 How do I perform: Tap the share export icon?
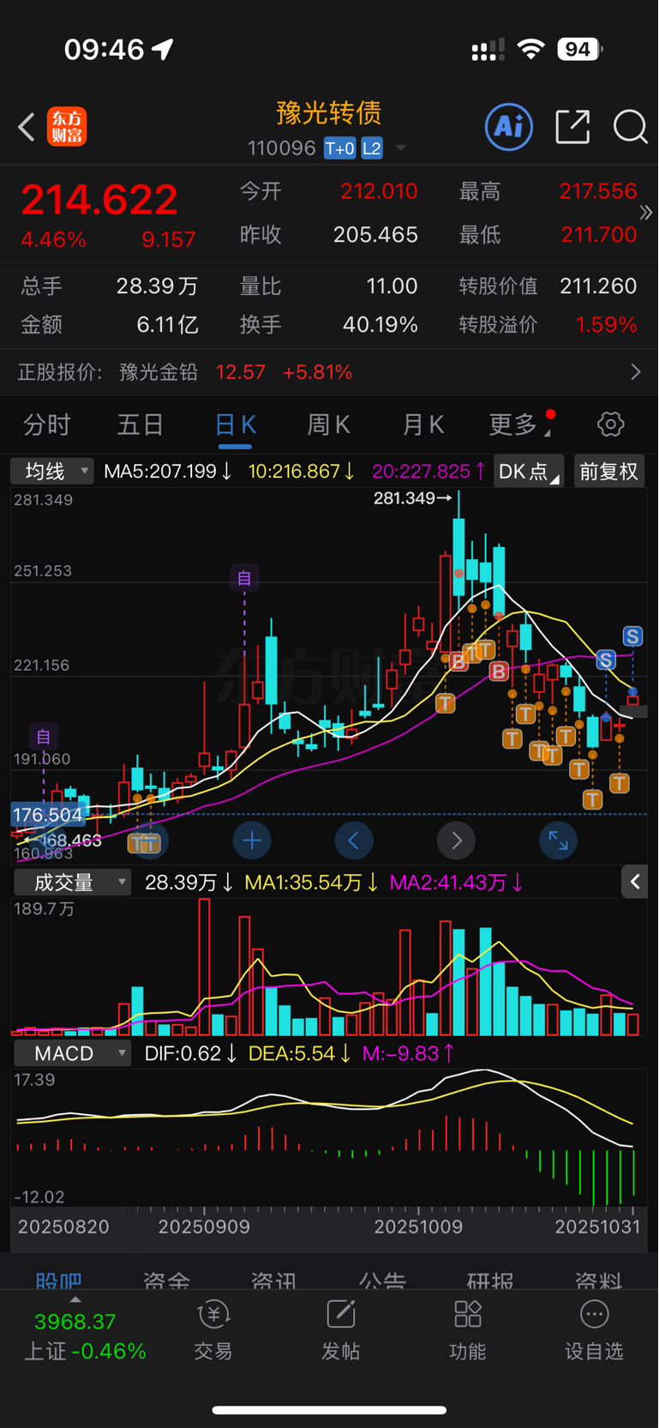pyautogui.click(x=572, y=127)
